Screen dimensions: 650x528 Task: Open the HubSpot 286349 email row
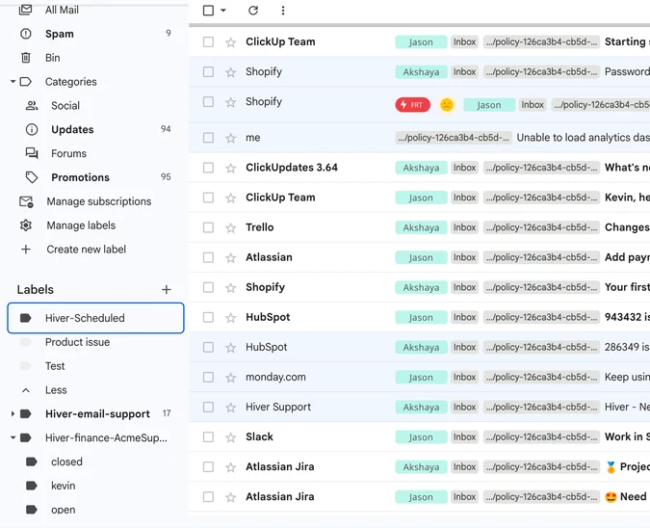(x=419, y=347)
